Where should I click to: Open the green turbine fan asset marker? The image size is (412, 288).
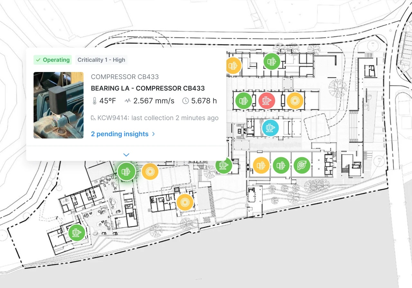[302, 166]
